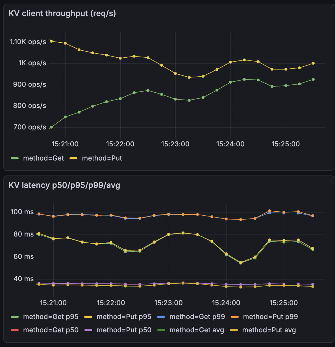Open color picker for method=Get p99 blue swatch

[x=161, y=317]
